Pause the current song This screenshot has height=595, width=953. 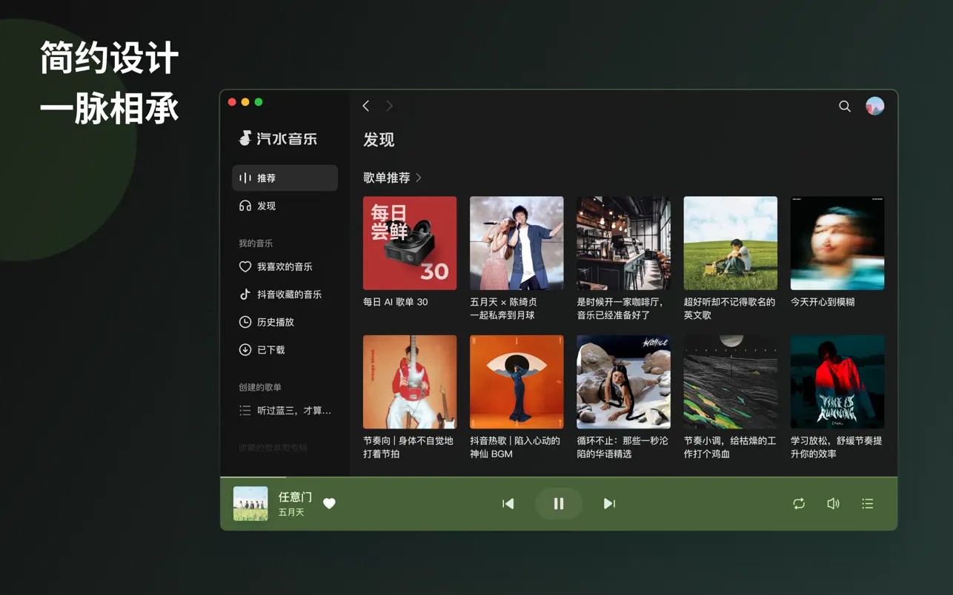coord(559,503)
